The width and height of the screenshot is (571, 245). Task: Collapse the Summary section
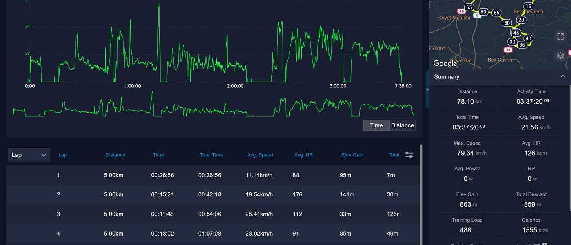tap(563, 76)
